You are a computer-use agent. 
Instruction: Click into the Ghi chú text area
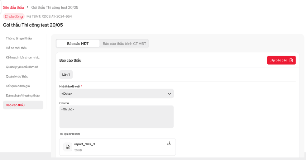click(116, 117)
